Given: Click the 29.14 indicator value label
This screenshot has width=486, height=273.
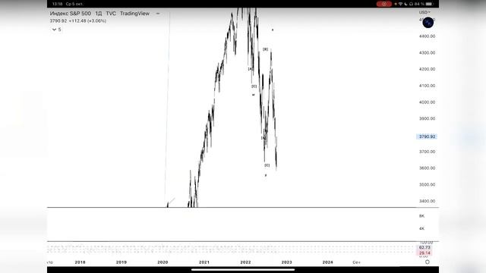Looking at the screenshot, I should [x=424, y=253].
